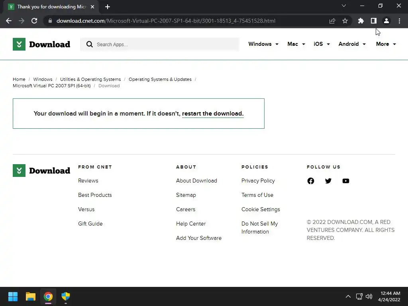Expand the iOS menu dropdown

pyautogui.click(x=322, y=44)
